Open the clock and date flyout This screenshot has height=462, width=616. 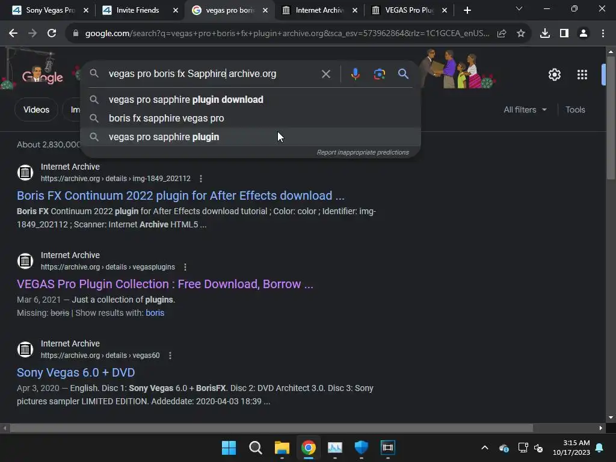[x=571, y=448]
